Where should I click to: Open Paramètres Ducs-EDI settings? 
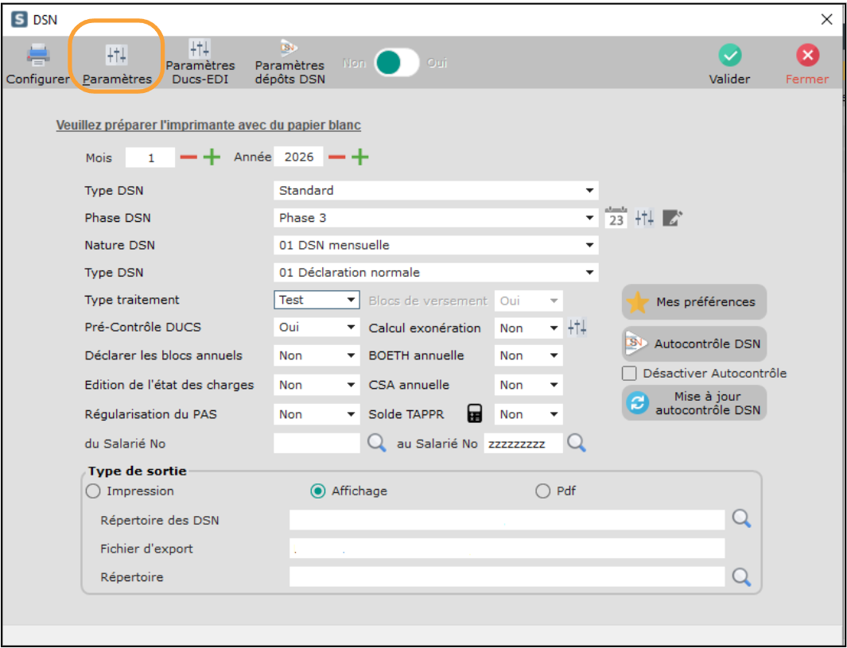(x=200, y=50)
